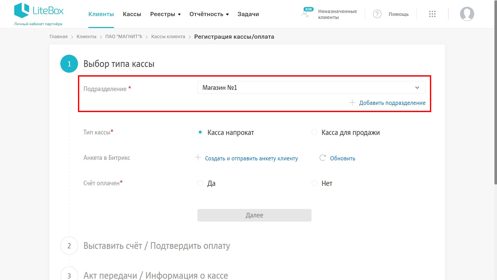The height and width of the screenshot is (280, 497).
Task: Open Кассы клиента breadcrumb
Action: tap(168, 37)
